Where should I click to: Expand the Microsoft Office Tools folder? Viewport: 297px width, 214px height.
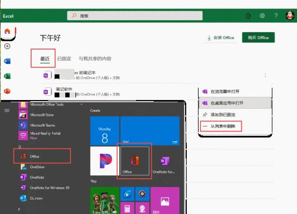(51, 104)
